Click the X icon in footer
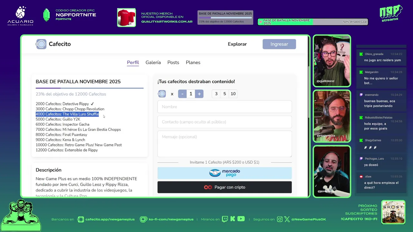413x232 pixels. pyautogui.click(x=287, y=219)
